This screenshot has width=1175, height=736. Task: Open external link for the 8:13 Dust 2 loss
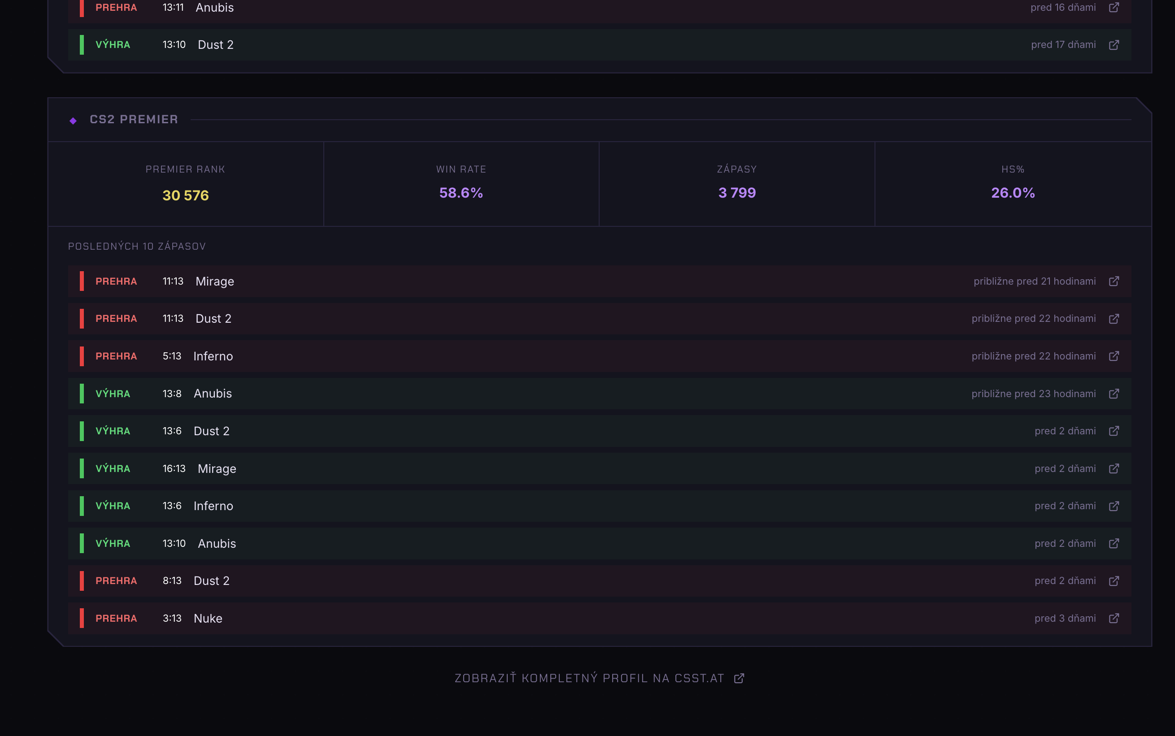[1114, 580]
